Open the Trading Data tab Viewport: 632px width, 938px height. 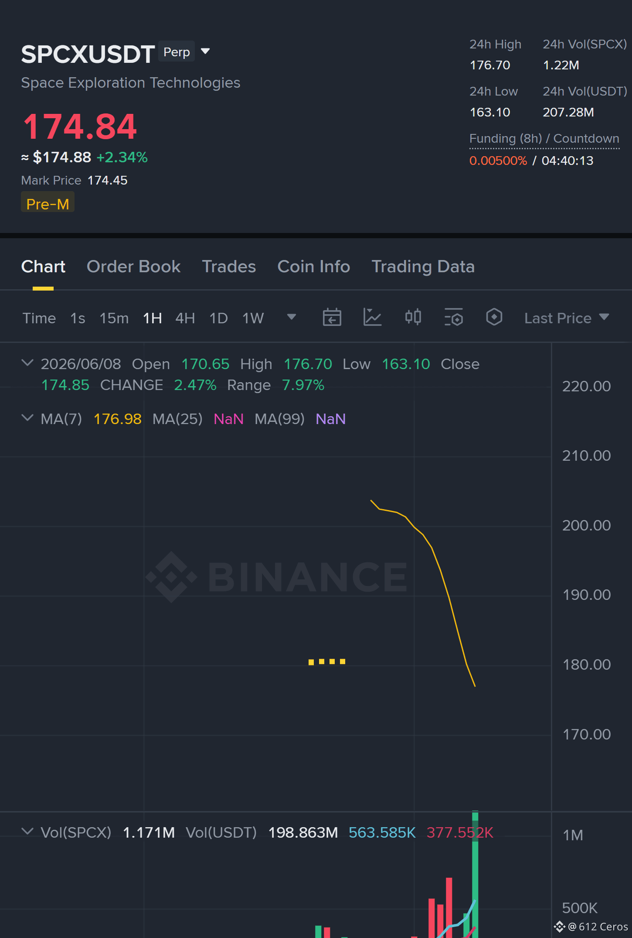(423, 267)
